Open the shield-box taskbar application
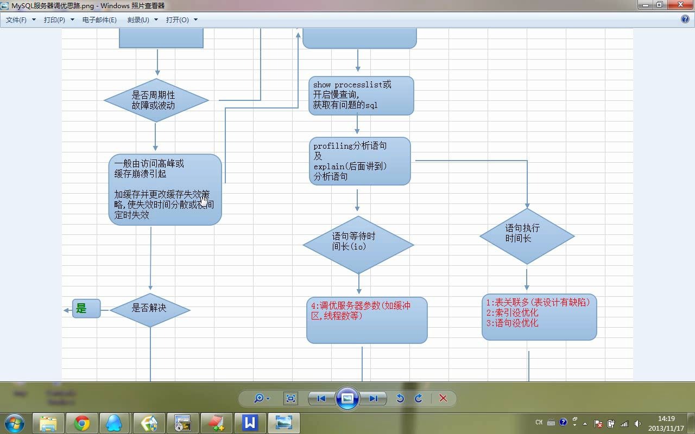This screenshot has width=695, height=434. [149, 423]
